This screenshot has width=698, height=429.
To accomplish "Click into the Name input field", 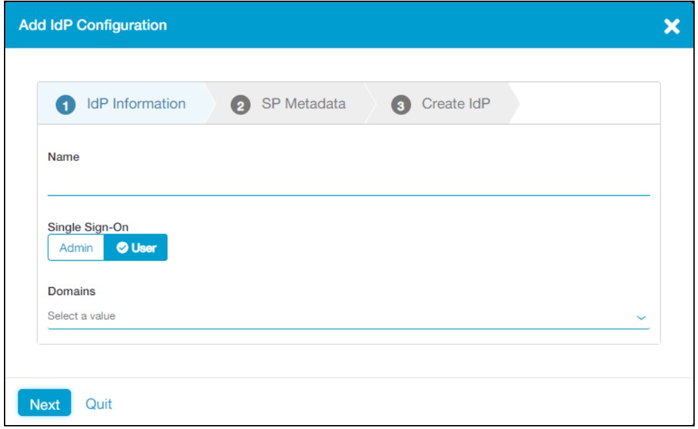I will [x=349, y=183].
